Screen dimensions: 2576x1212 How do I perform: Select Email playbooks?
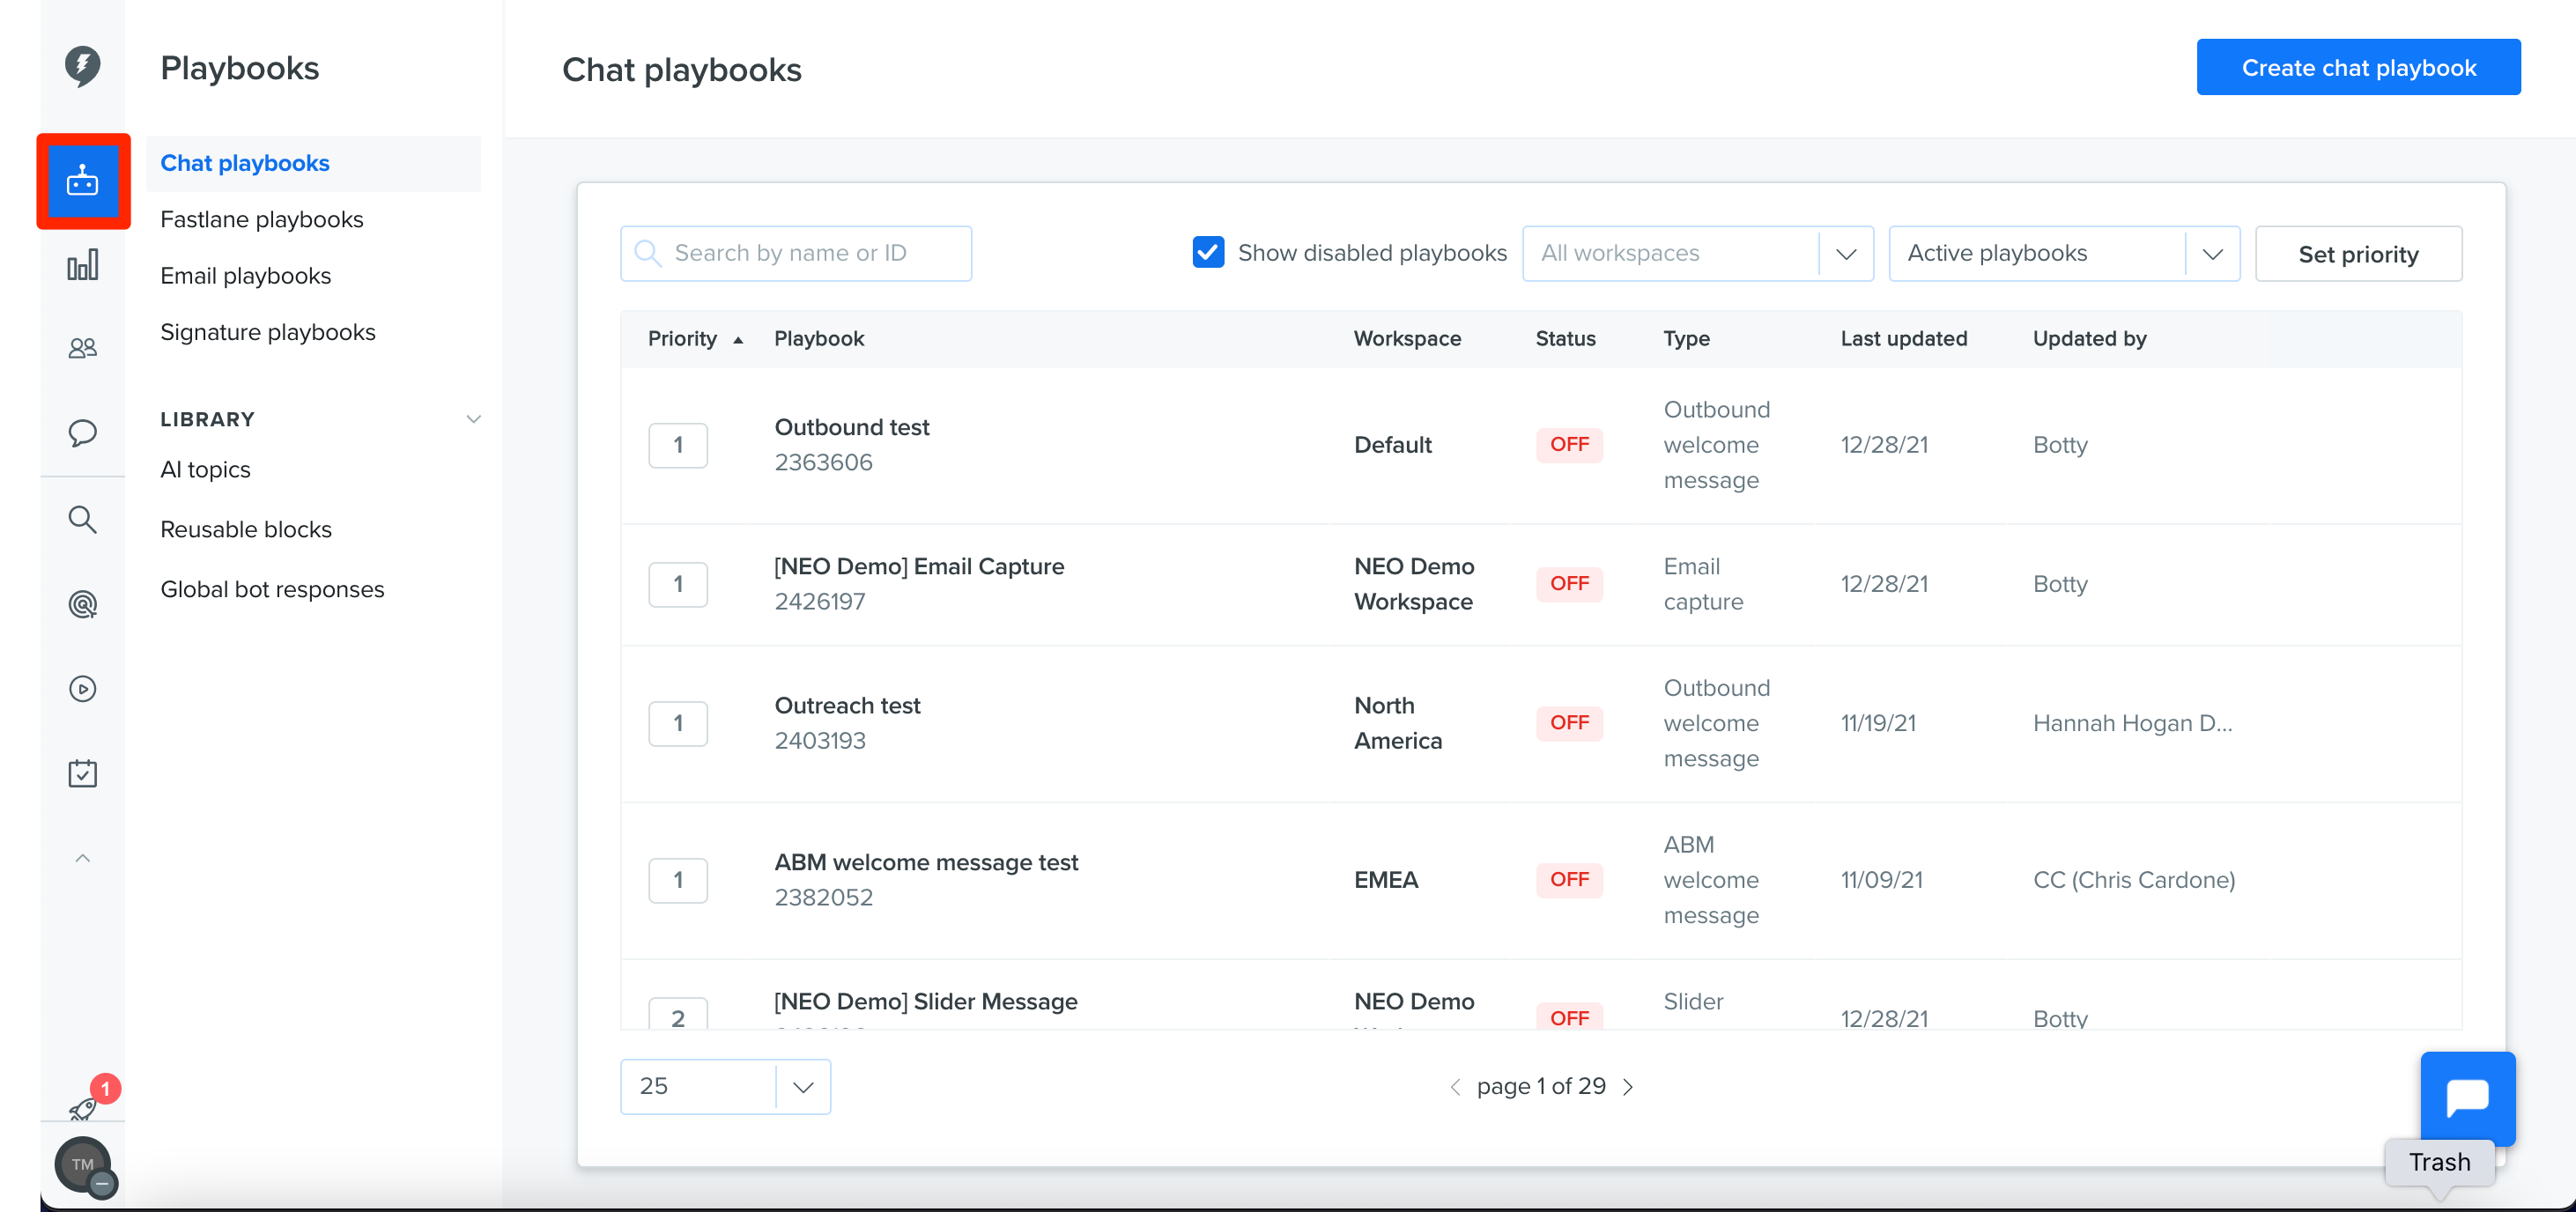click(x=246, y=276)
